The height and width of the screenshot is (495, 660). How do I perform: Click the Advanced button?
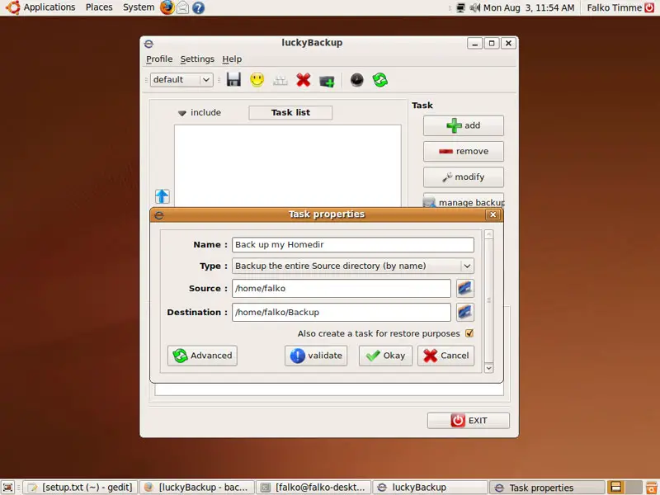tap(202, 356)
